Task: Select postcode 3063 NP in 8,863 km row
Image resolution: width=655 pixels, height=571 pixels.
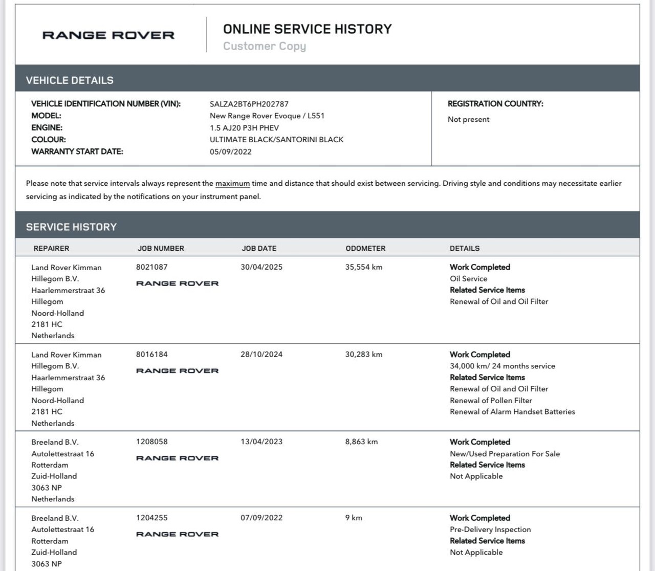Action: [47, 488]
